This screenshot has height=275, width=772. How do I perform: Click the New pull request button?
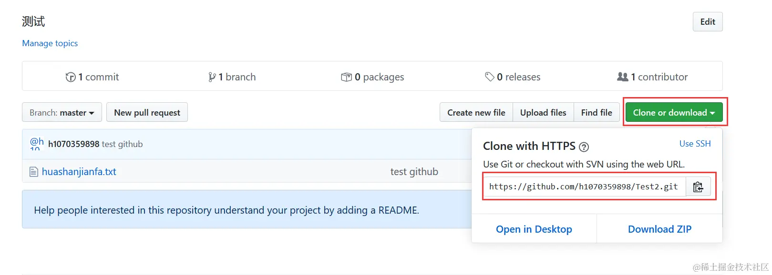pyautogui.click(x=147, y=113)
